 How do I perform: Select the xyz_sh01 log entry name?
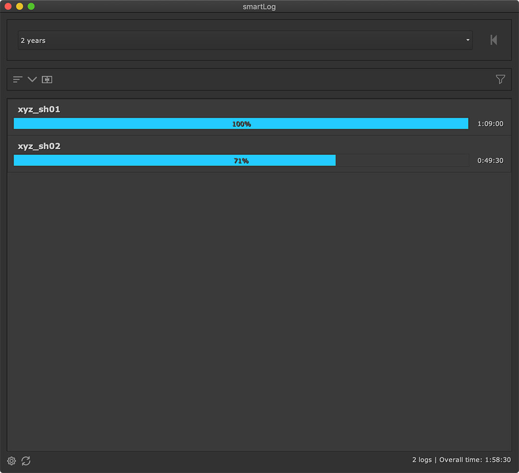(39, 109)
